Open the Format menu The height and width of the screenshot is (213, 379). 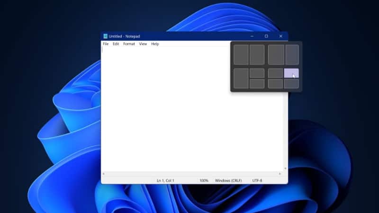tap(129, 44)
